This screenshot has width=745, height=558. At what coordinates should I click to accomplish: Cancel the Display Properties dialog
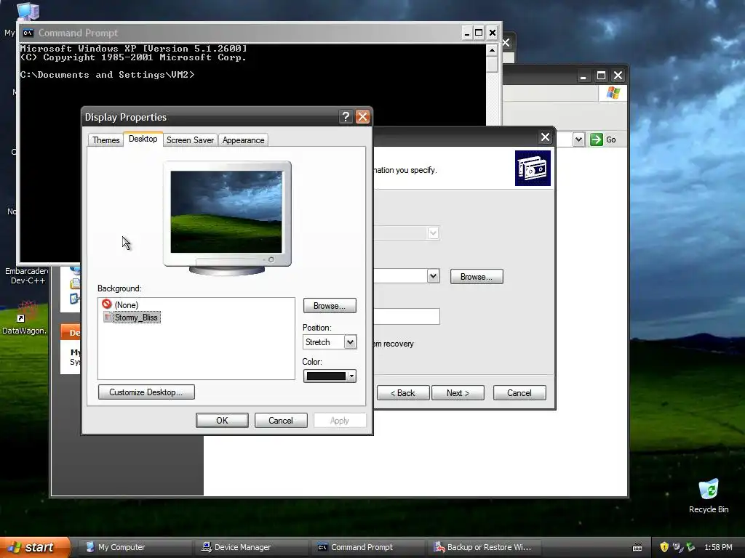pos(281,421)
